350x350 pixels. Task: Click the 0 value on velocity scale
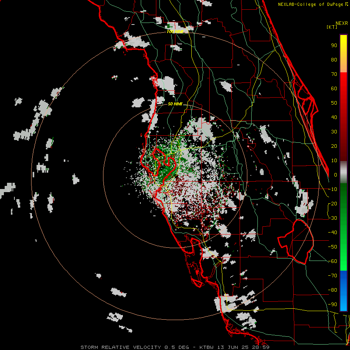[x=336, y=175]
